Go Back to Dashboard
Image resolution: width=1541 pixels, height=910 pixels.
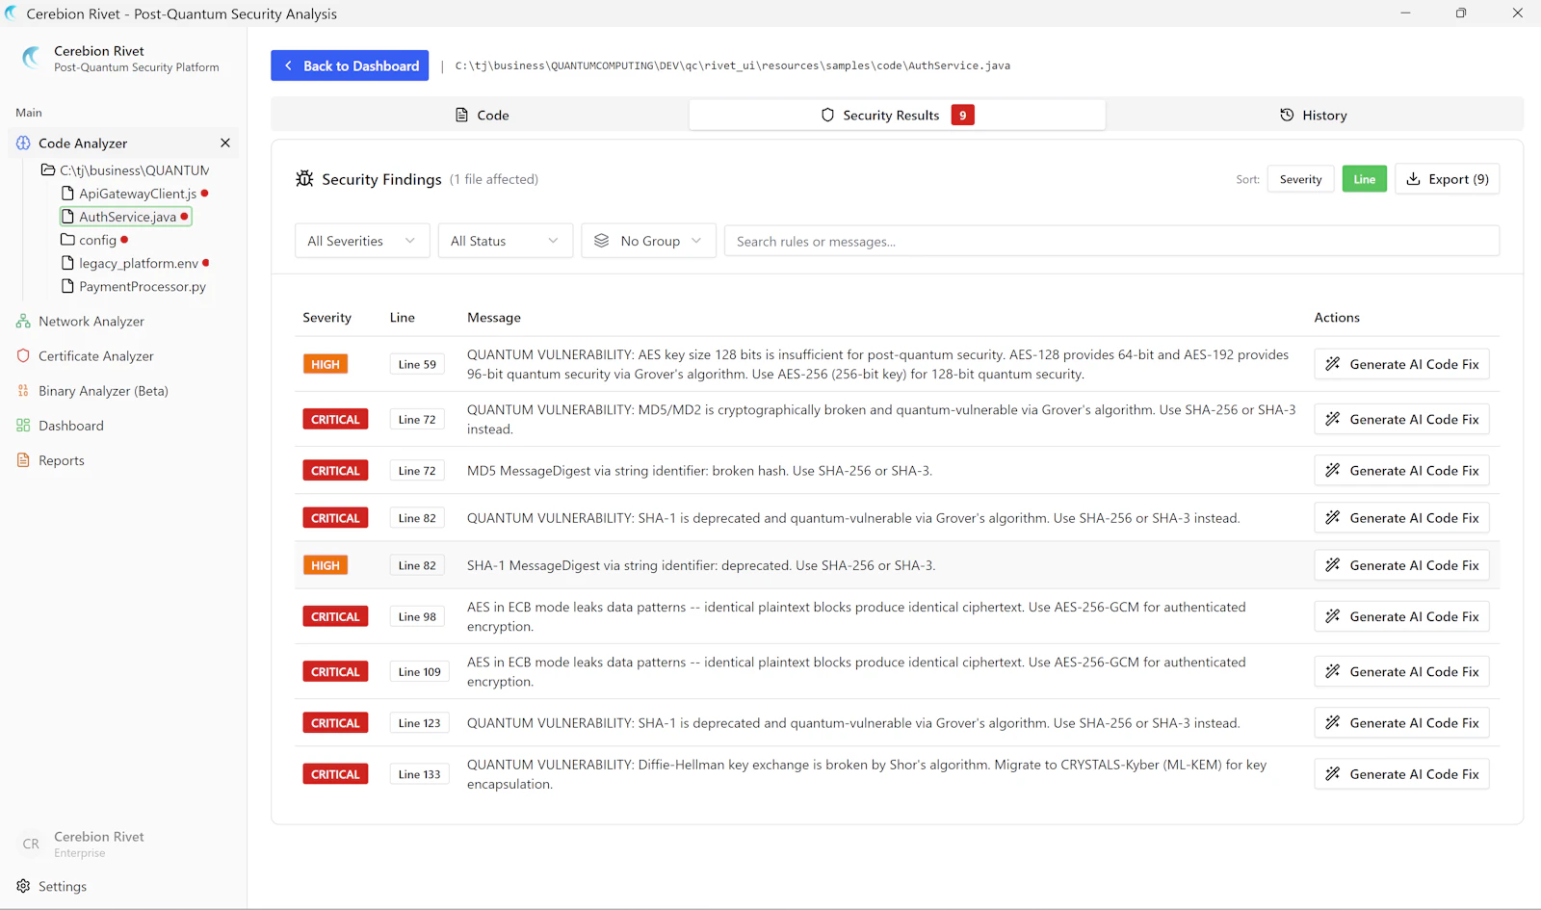pos(350,65)
